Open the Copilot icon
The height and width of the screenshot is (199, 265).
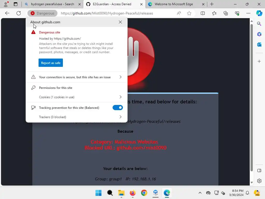[259, 13]
